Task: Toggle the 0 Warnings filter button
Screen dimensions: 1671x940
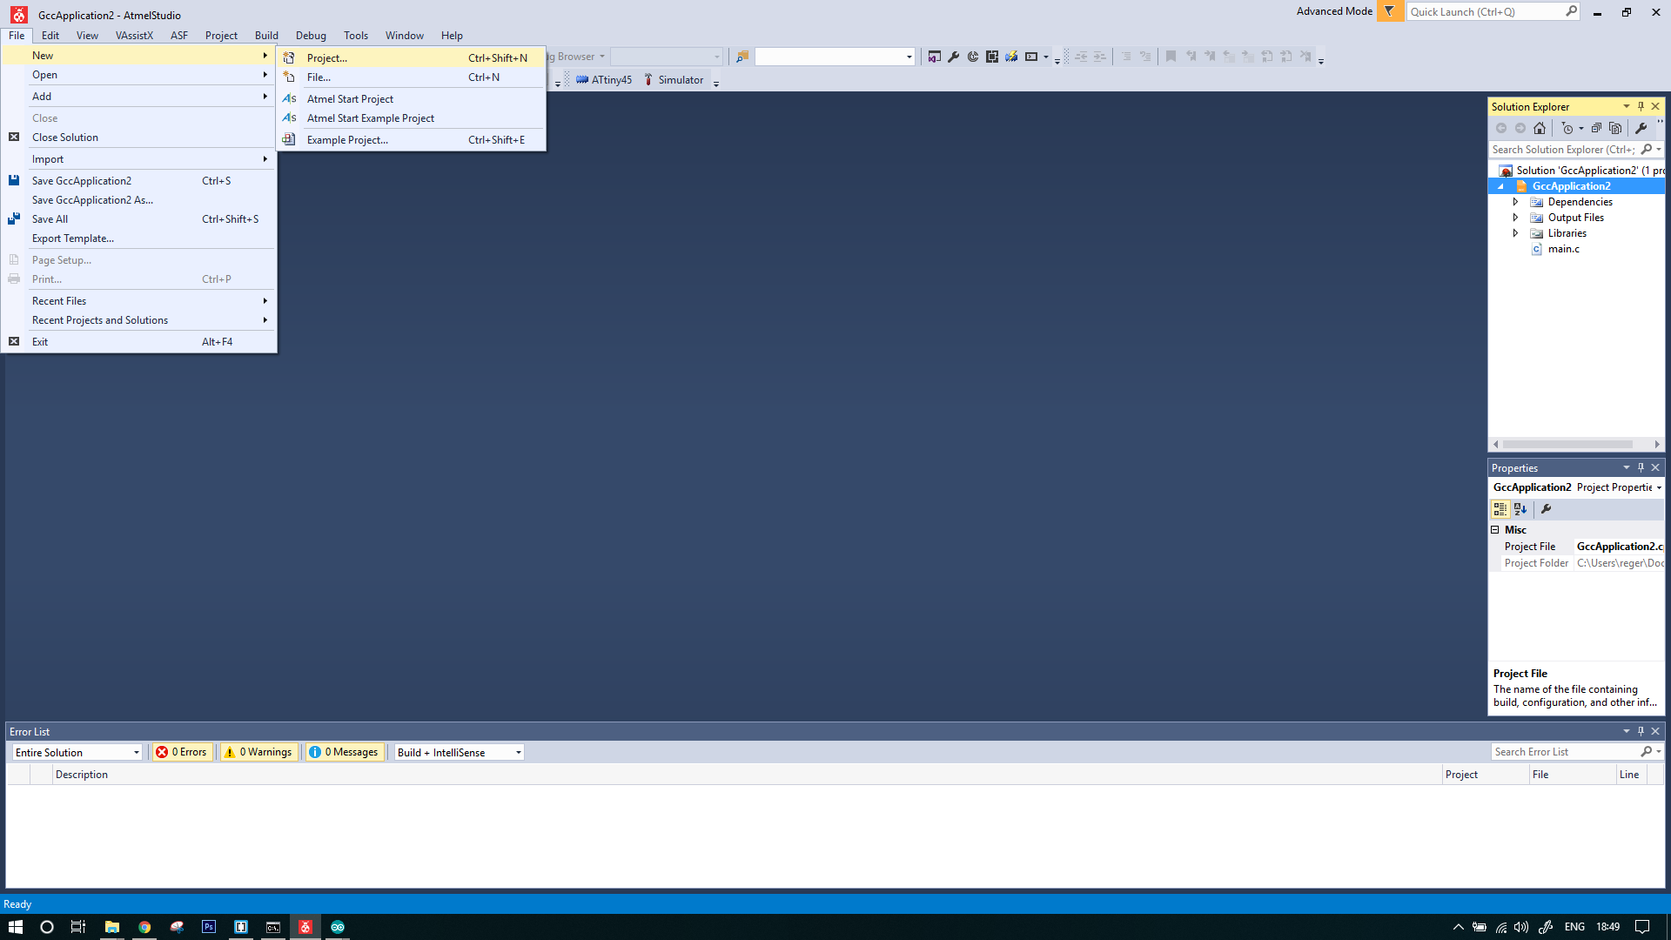Action: point(258,752)
